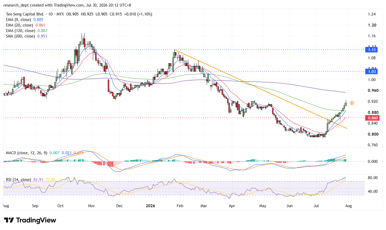The height and width of the screenshot is (230, 386).
Task: Select the MACD (close, 12, 26, 9) legend
Action: tap(27, 153)
